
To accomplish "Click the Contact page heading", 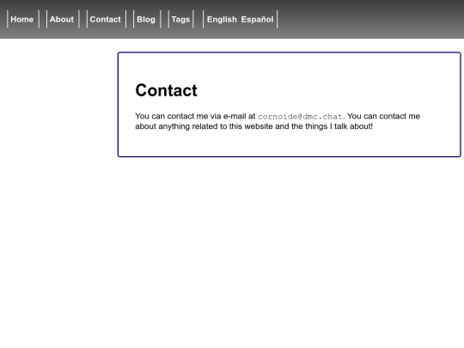I will pyautogui.click(x=167, y=90).
